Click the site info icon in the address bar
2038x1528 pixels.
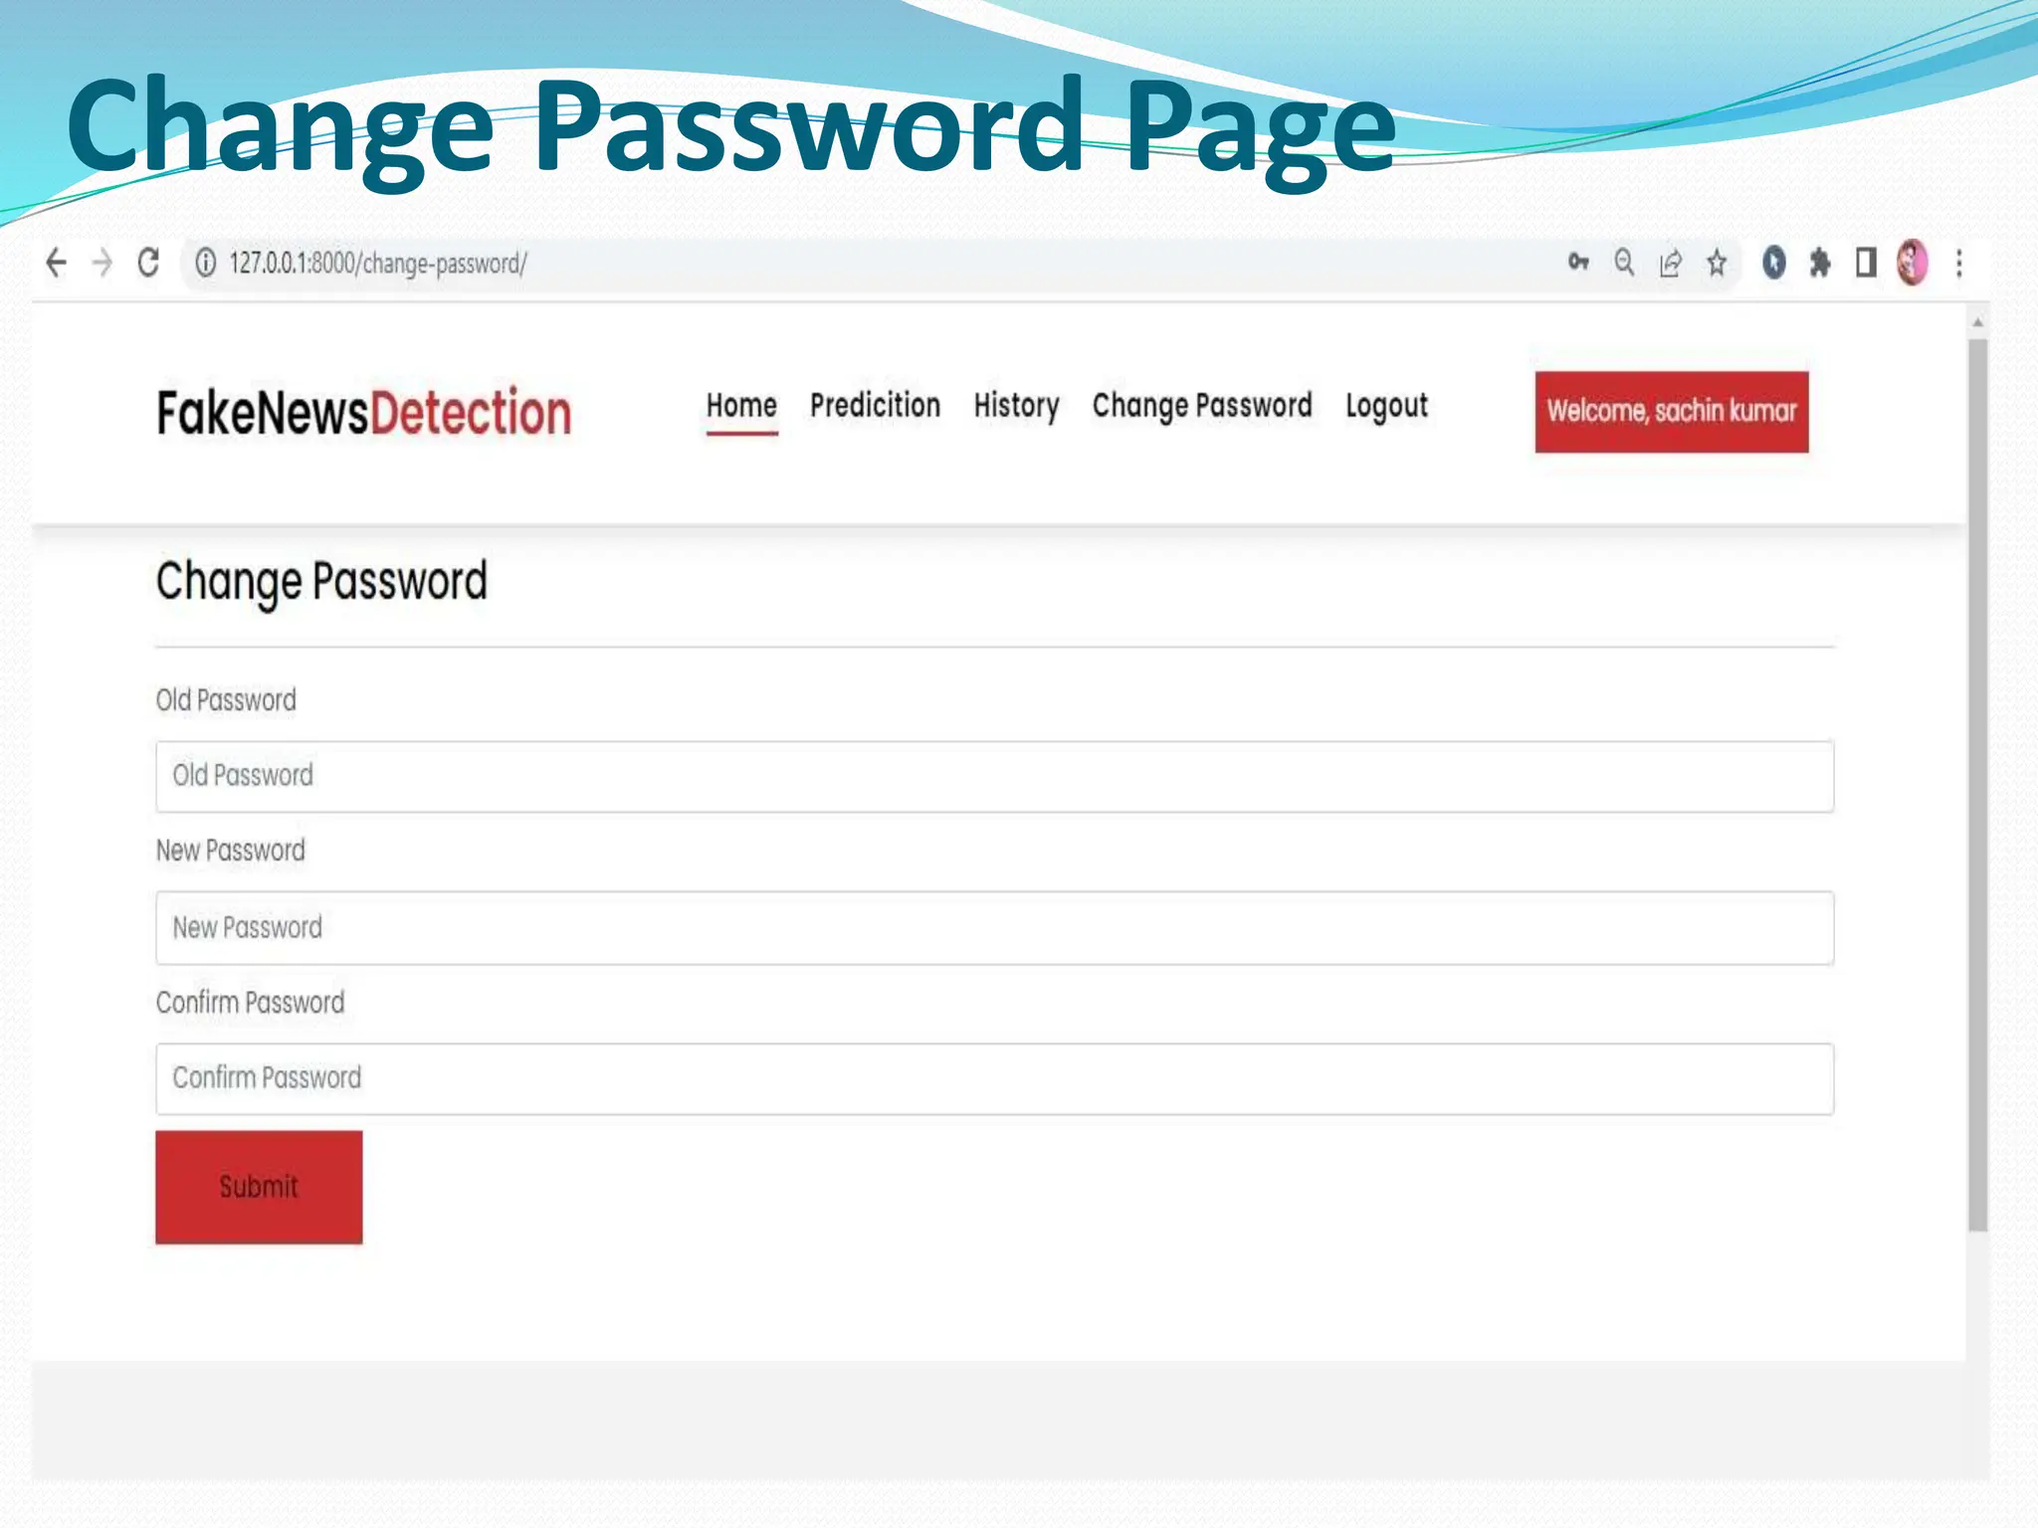pyautogui.click(x=205, y=263)
